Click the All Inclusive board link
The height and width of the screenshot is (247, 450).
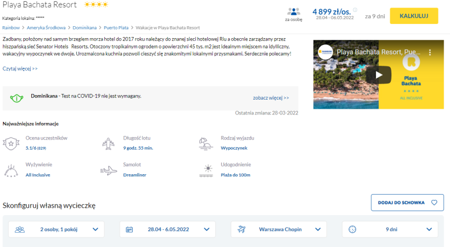point(38,175)
